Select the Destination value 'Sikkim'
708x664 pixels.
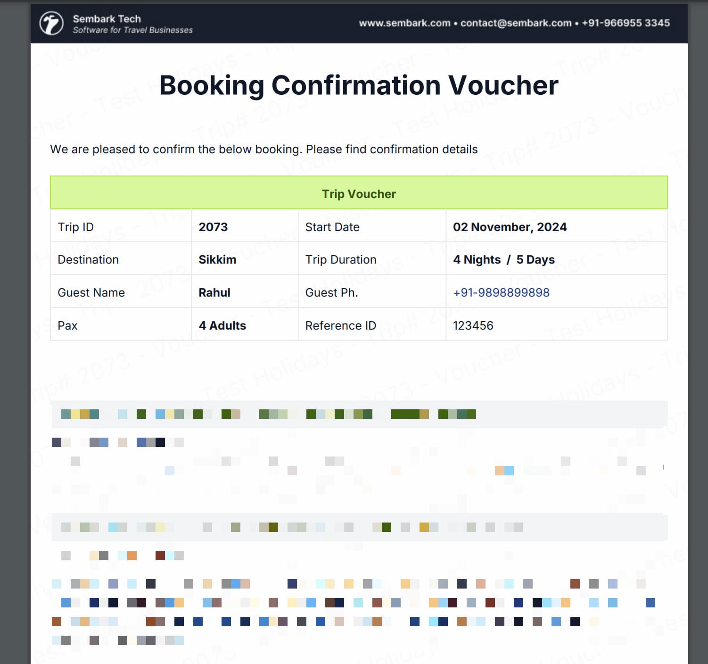(x=217, y=259)
